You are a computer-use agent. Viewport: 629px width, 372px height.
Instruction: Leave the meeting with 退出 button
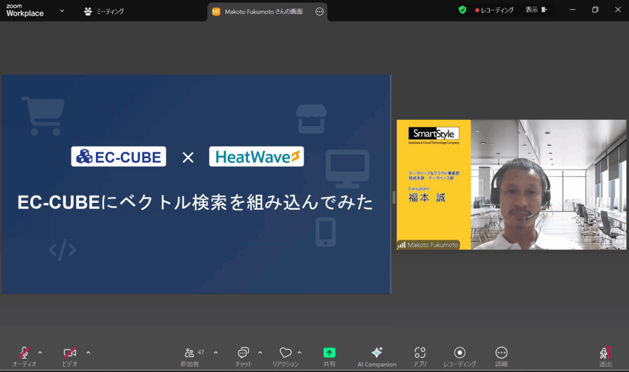point(606,357)
